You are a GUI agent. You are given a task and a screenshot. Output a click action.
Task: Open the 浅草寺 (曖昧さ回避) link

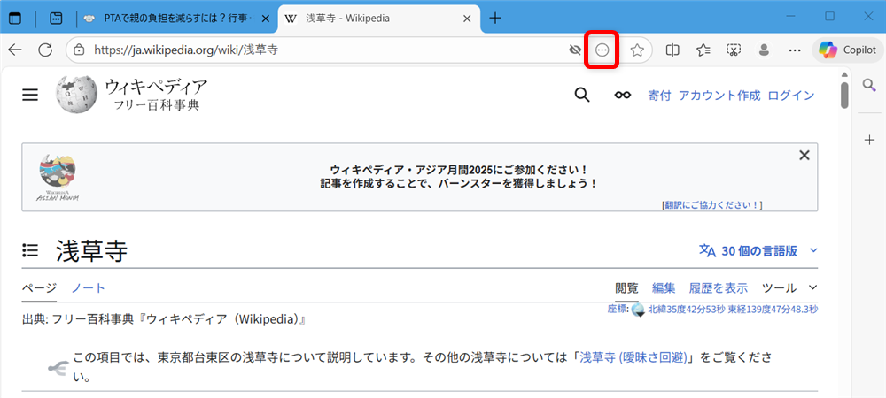pos(633,358)
